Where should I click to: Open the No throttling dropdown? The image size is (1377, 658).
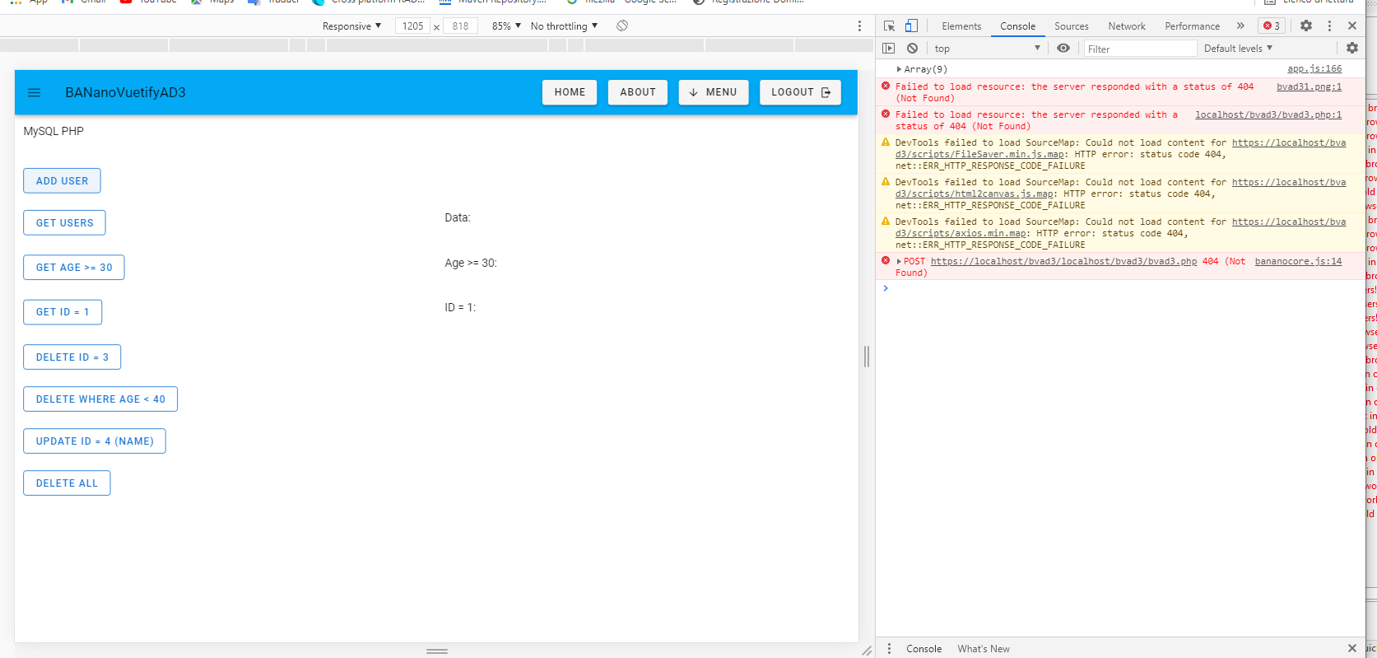[x=564, y=26]
